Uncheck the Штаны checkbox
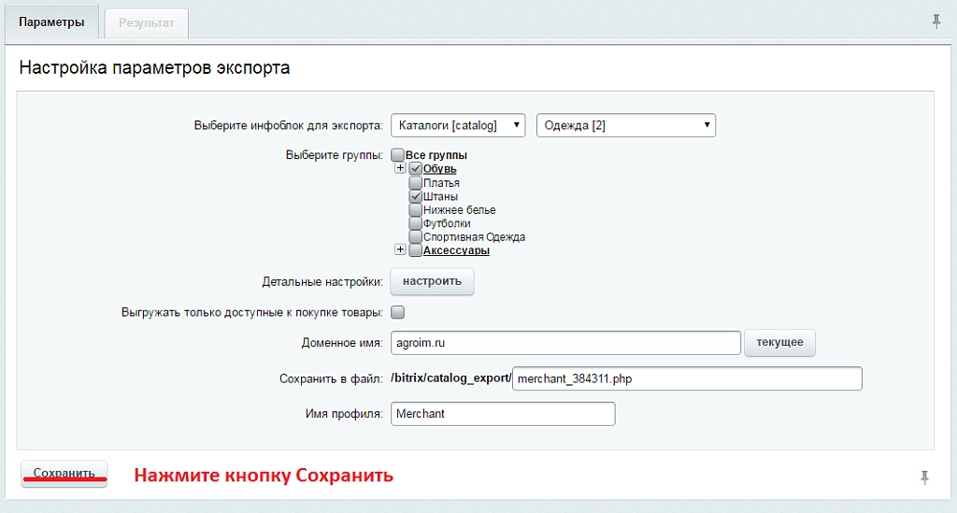This screenshot has width=957, height=513. (416, 196)
